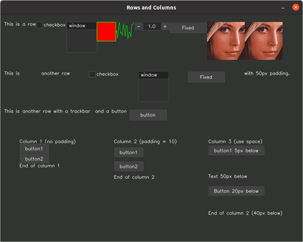Click the 1.0 counter value field

[x=152, y=27]
